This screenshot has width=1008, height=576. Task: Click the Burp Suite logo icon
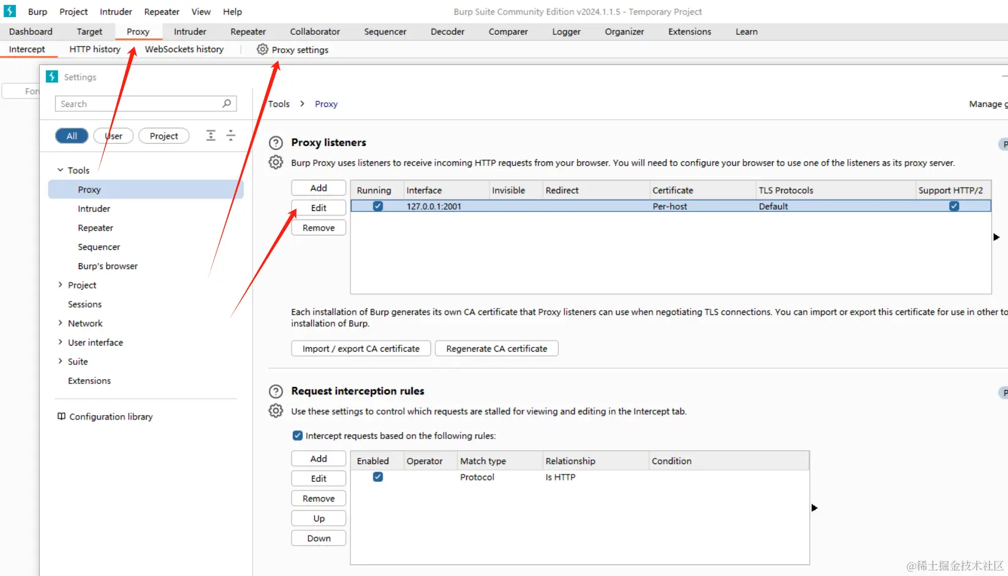coord(10,11)
